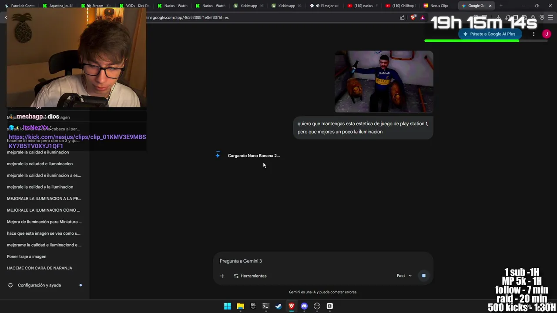The width and height of the screenshot is (557, 313).
Task: Open Brave main hamburger menu
Action: [550, 17]
